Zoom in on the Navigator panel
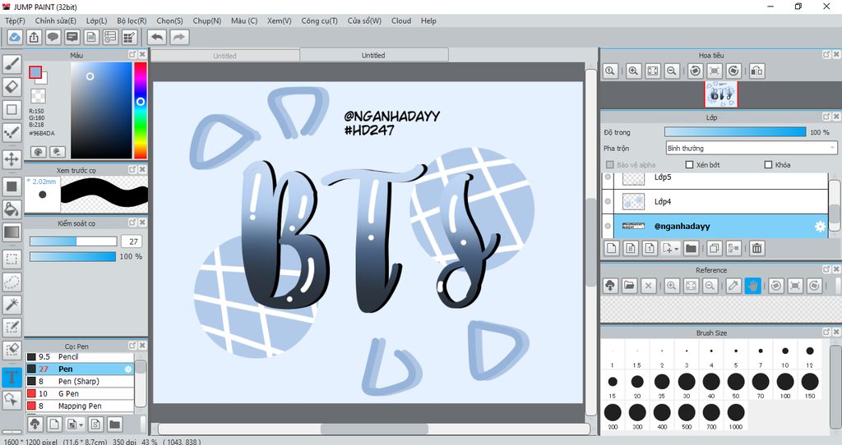This screenshot has height=445, width=842. coord(634,71)
